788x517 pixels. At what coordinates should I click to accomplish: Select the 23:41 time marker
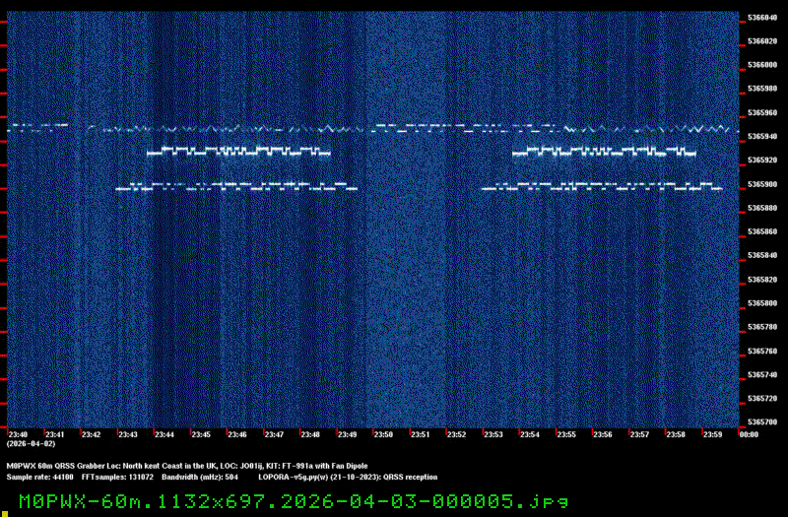tap(55, 434)
